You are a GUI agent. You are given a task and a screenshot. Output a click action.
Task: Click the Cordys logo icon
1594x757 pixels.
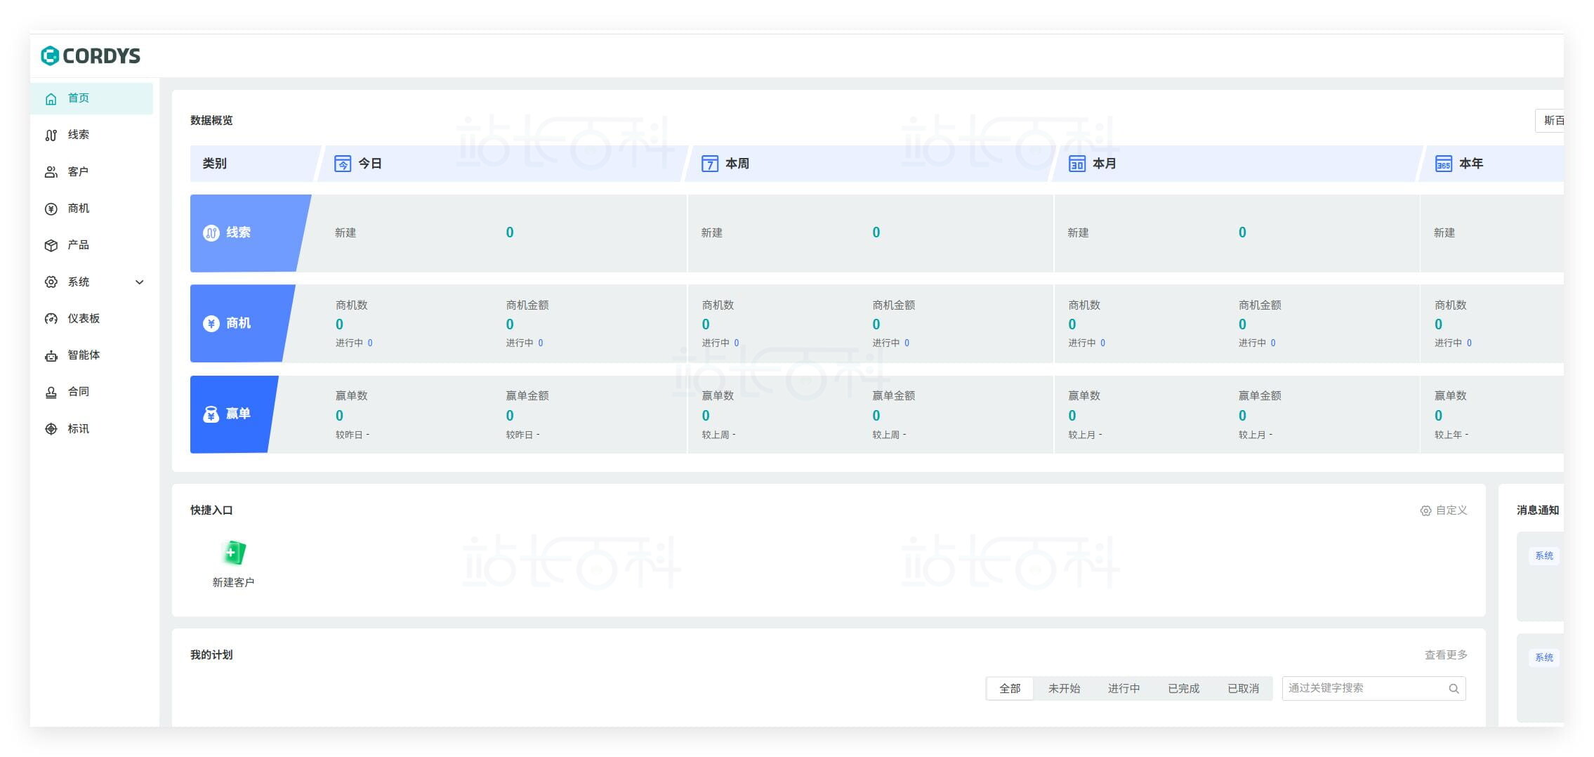(x=50, y=55)
